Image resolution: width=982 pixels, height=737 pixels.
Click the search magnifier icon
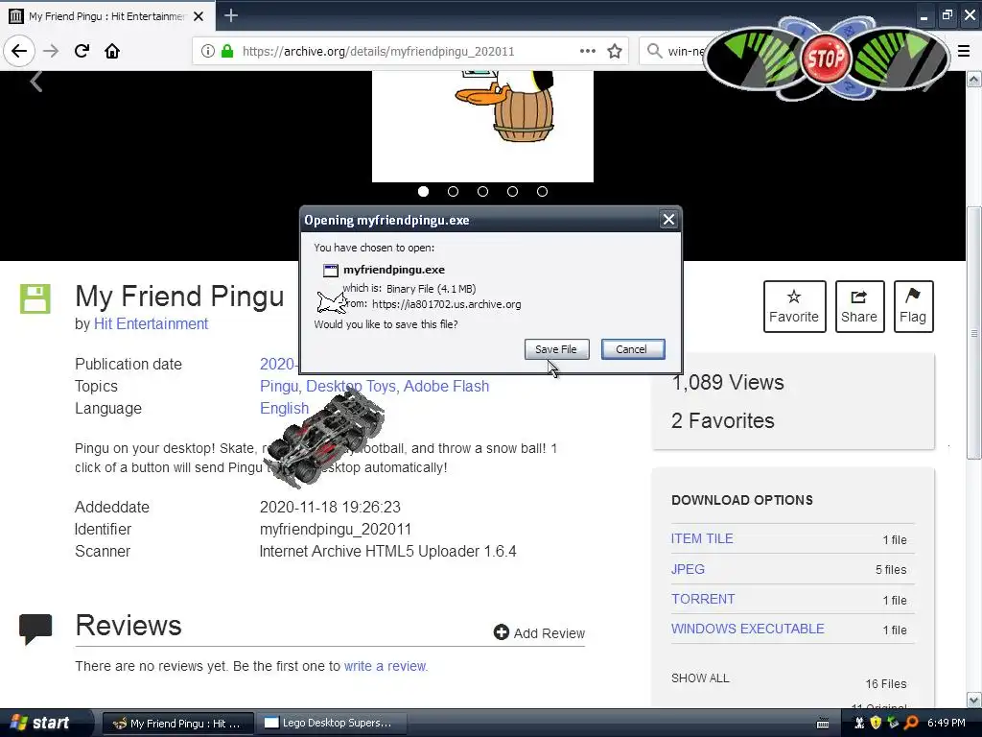654,51
